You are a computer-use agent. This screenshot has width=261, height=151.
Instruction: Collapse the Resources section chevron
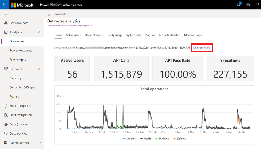tap(40, 69)
